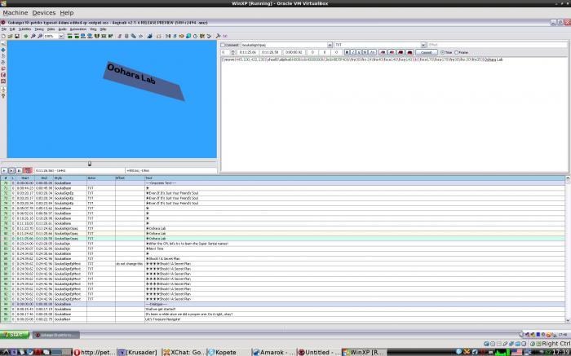Select the Frame radio button

(456, 52)
